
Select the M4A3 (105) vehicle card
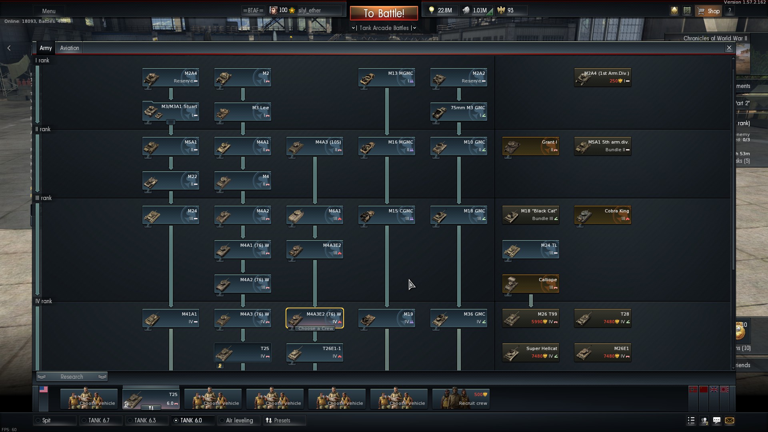[315, 146]
